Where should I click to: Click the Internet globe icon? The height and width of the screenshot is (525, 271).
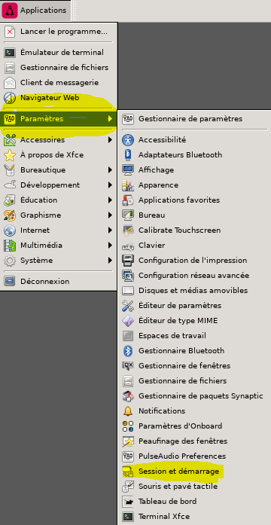coord(10,230)
